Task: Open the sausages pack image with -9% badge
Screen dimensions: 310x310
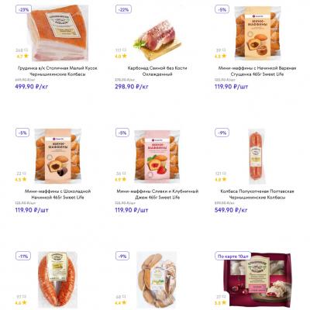Action: coord(157,280)
